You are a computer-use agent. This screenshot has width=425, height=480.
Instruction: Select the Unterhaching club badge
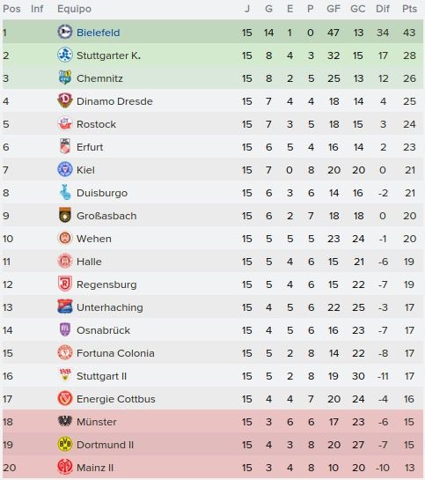65,306
